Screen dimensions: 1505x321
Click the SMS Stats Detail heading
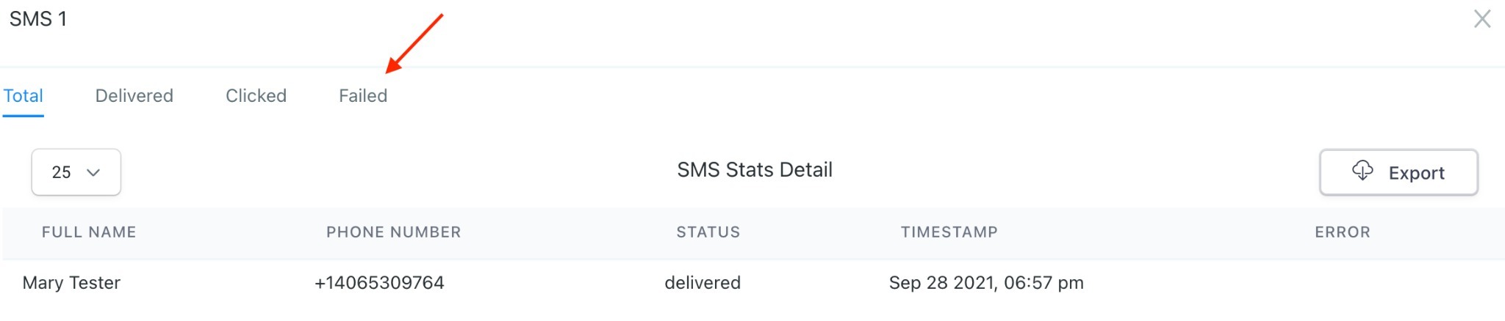[x=755, y=170]
